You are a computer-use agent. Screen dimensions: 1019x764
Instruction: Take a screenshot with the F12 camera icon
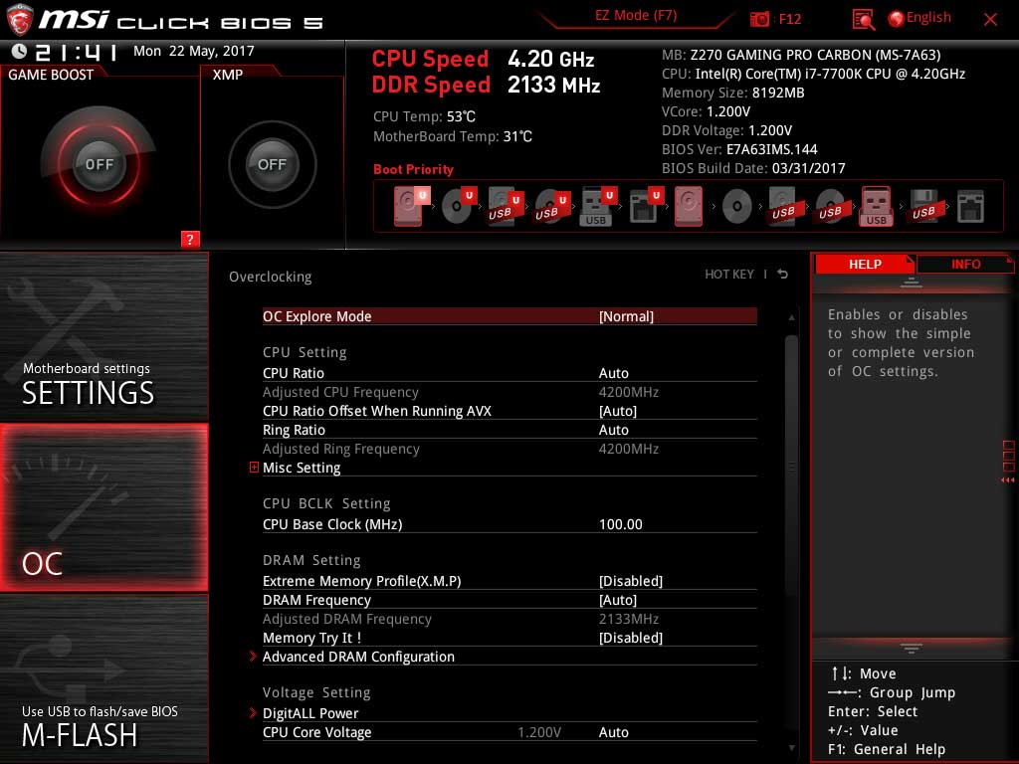pyautogui.click(x=759, y=19)
